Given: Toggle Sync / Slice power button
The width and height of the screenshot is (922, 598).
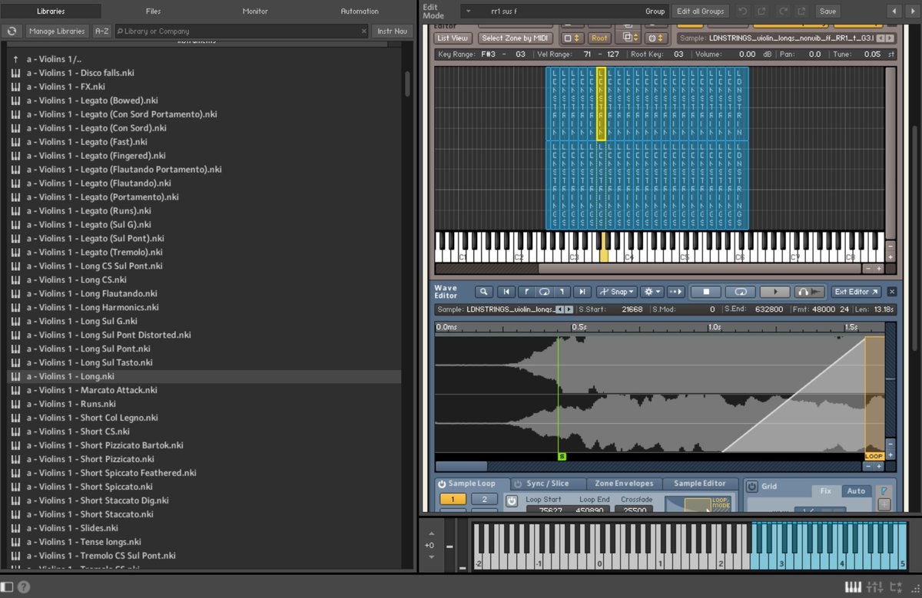Looking at the screenshot, I should click(x=518, y=484).
